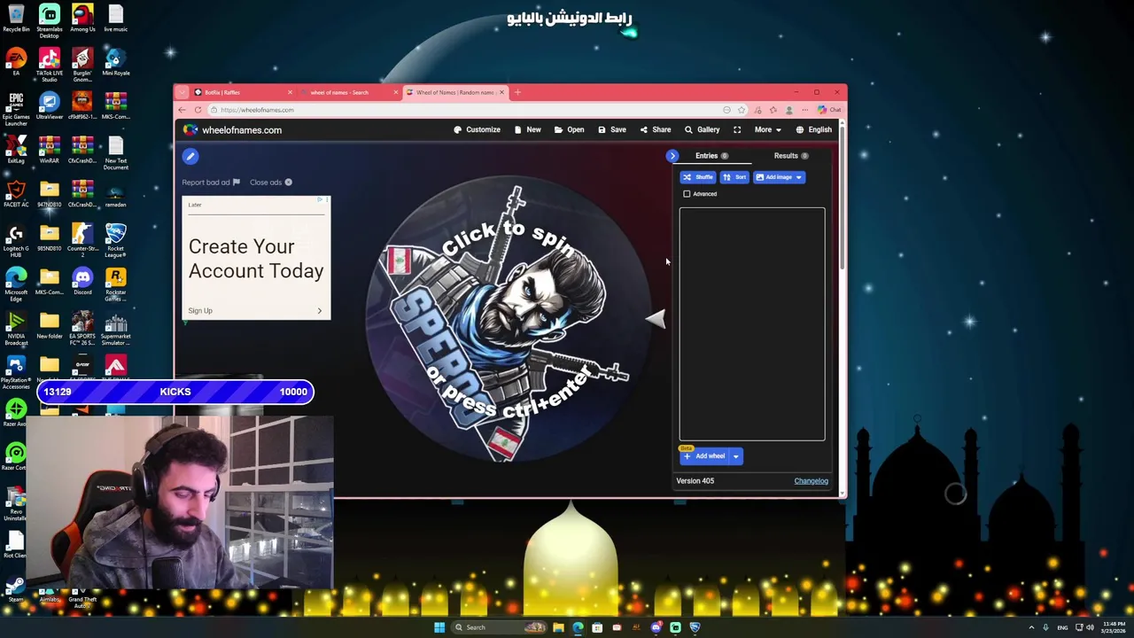Enable the Advanced checkbox
The width and height of the screenshot is (1134, 638).
coord(687,194)
